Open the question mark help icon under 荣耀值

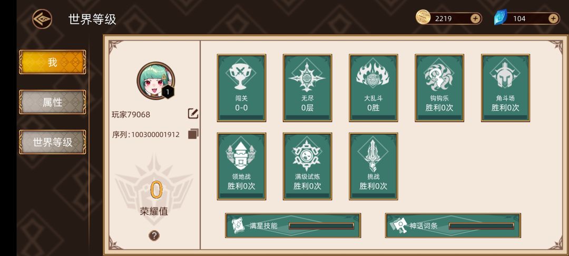pyautogui.click(x=154, y=235)
